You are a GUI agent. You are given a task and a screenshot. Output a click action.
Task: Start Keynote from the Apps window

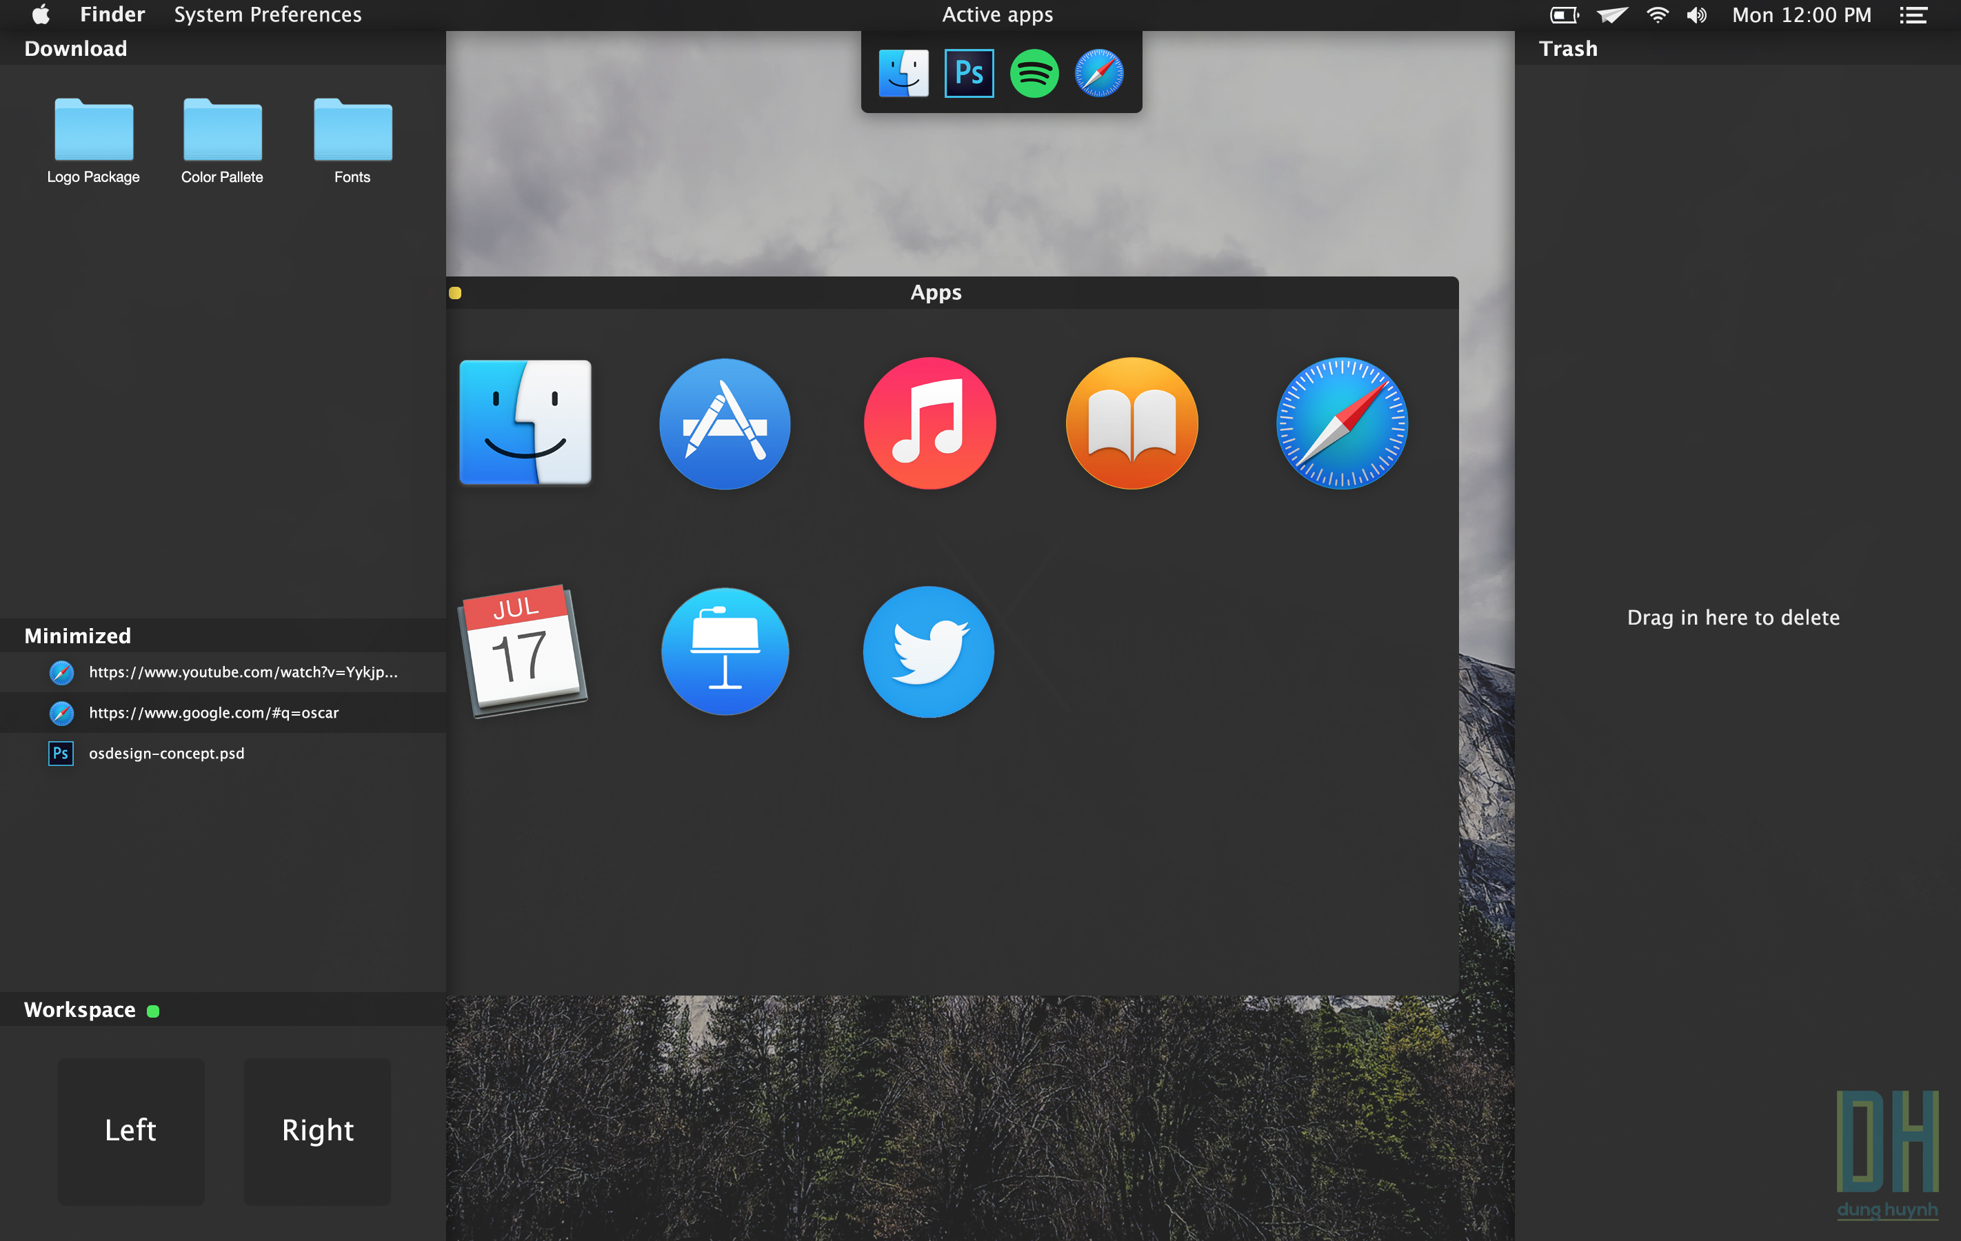click(x=724, y=652)
